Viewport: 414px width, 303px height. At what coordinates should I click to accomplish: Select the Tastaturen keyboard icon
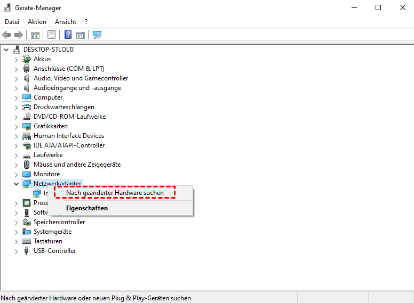(26, 241)
